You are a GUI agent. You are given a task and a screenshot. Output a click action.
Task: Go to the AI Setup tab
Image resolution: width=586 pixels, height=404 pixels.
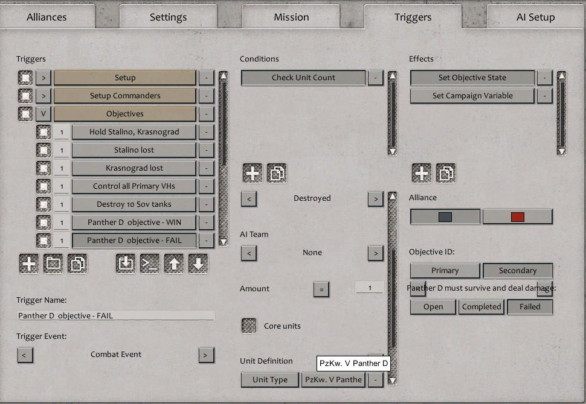tap(535, 17)
